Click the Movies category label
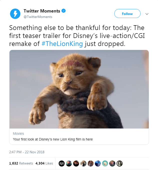158x170 pixels. click(x=18, y=133)
